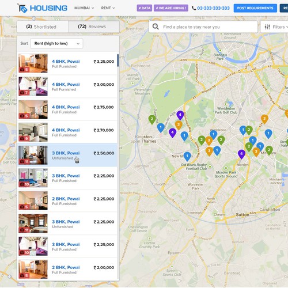Select orange 3 pin north of Mitcham cluster
This screenshot has width=288, height=288.
pos(264,119)
